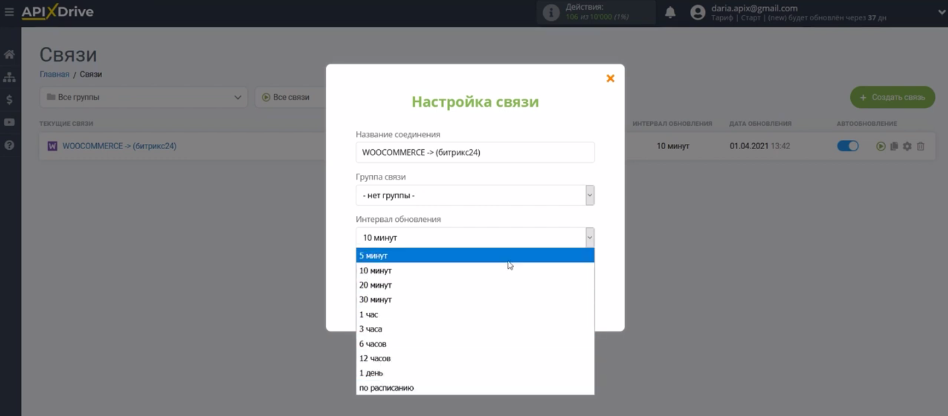Image resolution: width=948 pixels, height=416 pixels.
Task: Click the Название соединения input field
Action: pyautogui.click(x=475, y=153)
